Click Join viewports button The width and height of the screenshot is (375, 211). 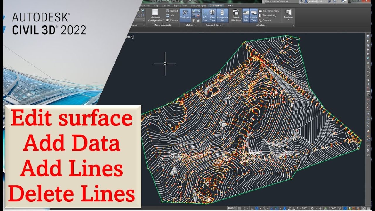pos(170,16)
